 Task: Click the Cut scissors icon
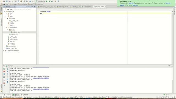click(16, 1)
